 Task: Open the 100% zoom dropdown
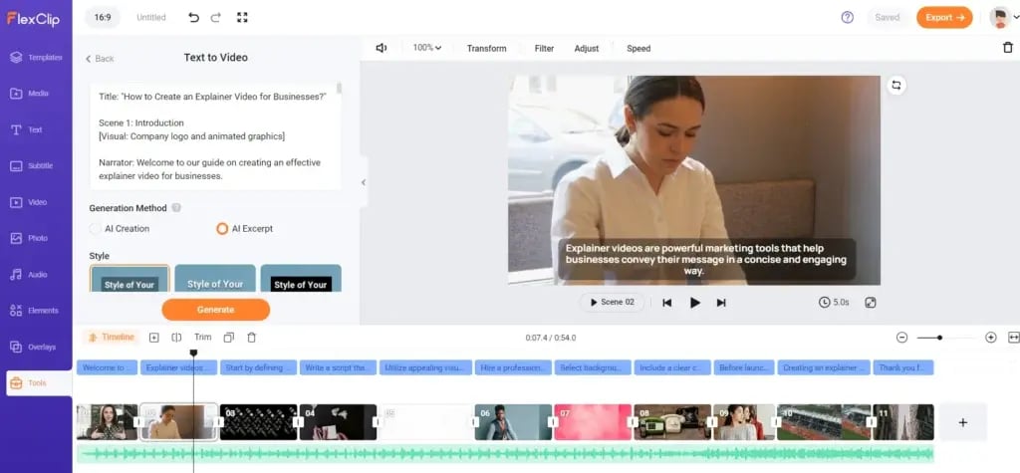pyautogui.click(x=426, y=48)
